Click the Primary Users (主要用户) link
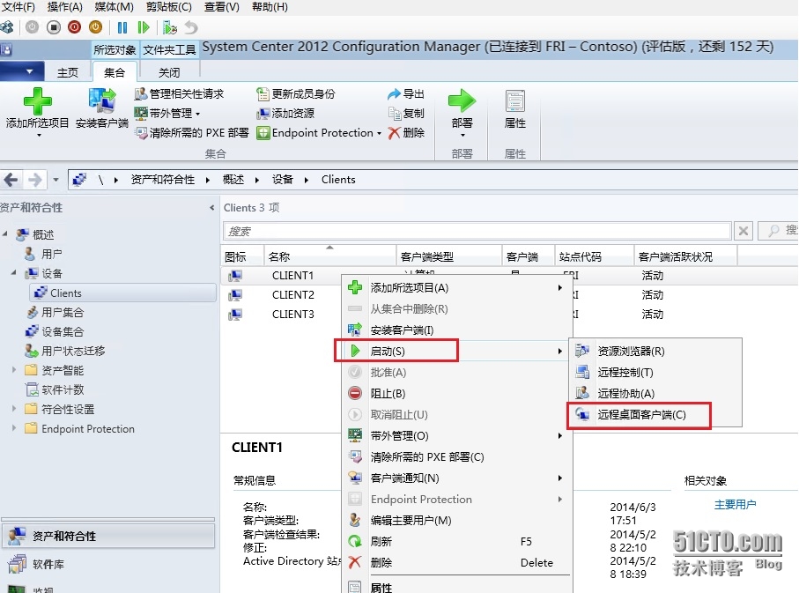This screenshot has width=799, height=593. pyautogui.click(x=735, y=504)
